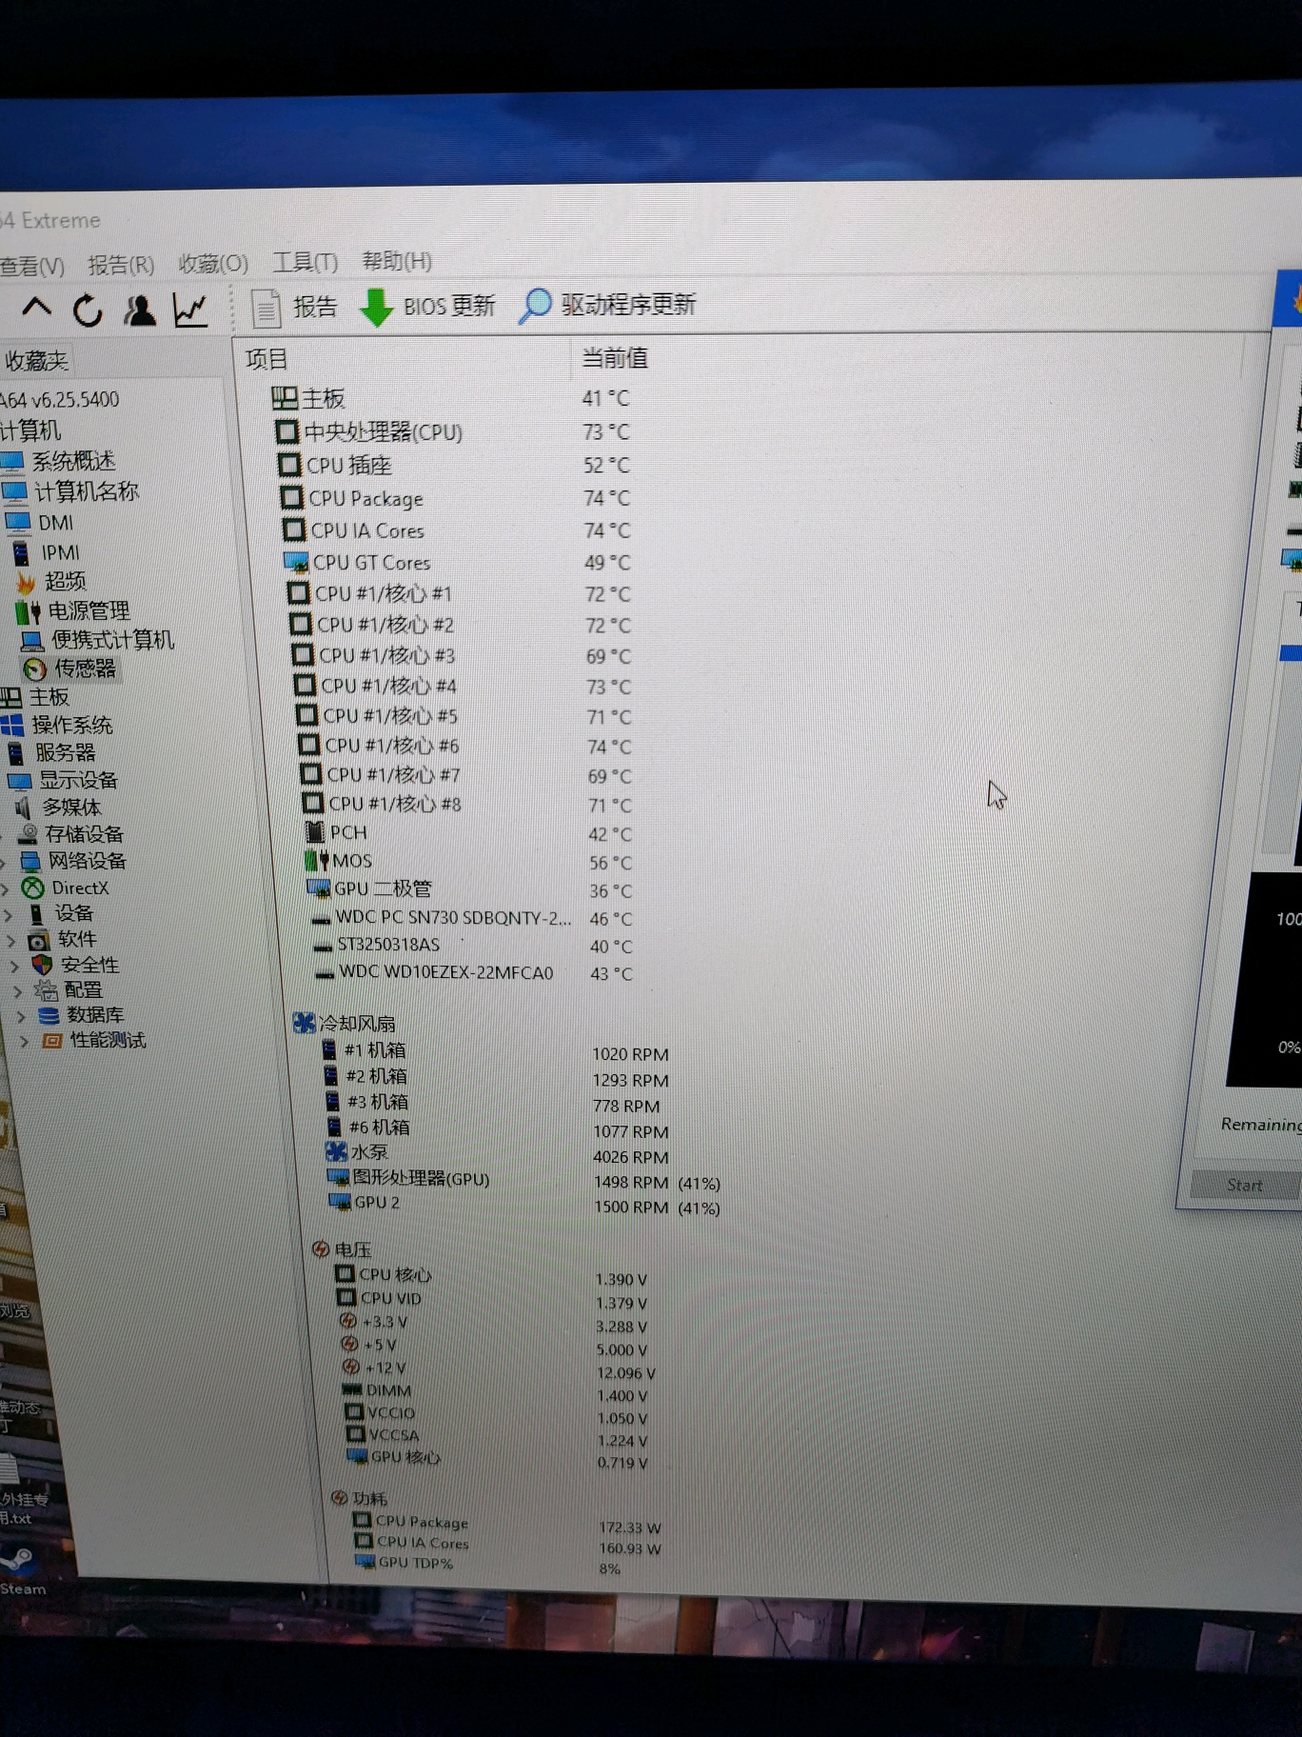Viewport: 1302px width, 1737px height.
Task: Click the Up navigation arrow in toolbar
Action: [x=37, y=308]
